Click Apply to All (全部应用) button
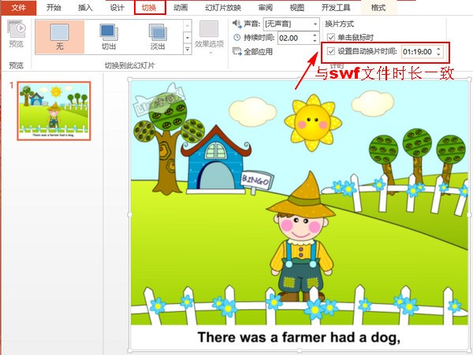 point(253,51)
